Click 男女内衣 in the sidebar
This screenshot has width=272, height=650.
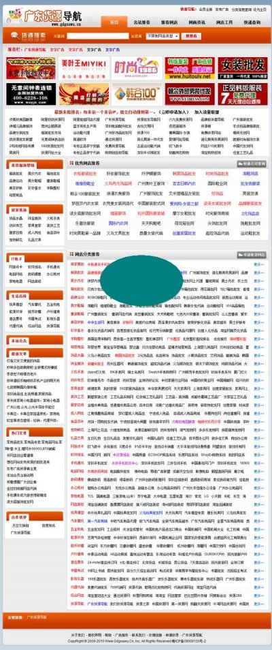tap(35, 174)
